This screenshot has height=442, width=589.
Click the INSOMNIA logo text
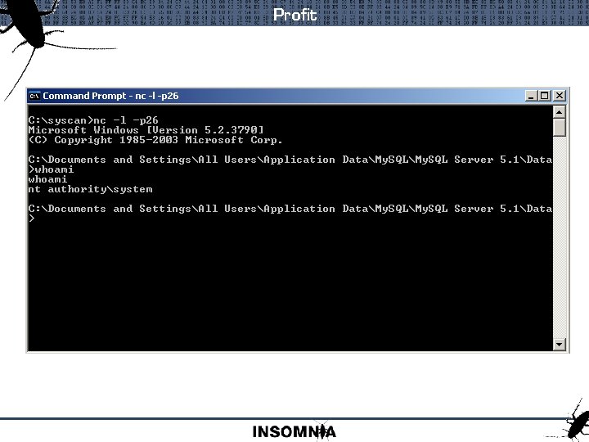coord(294,431)
